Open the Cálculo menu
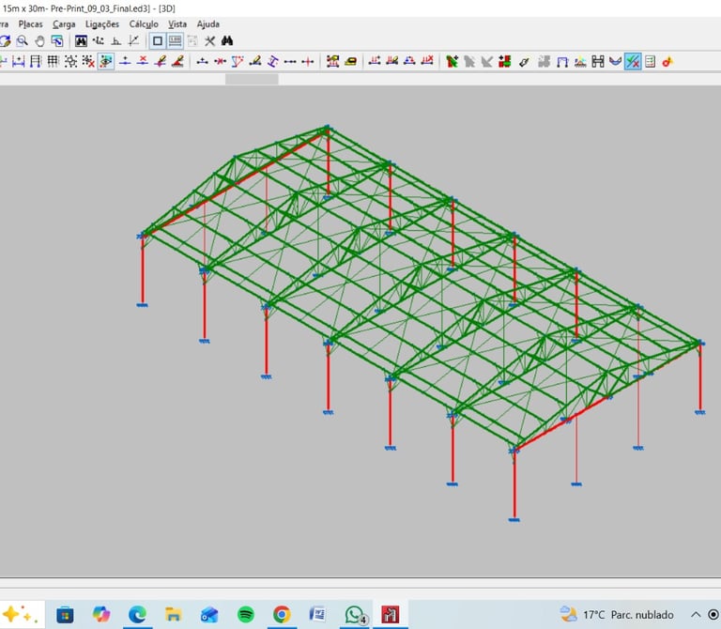The image size is (721, 629). 144,23
